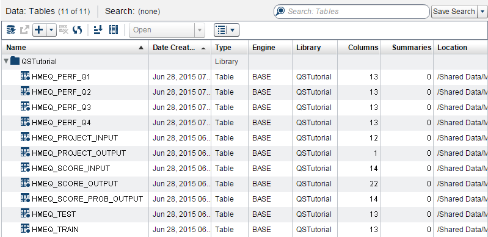The image size is (488, 237).
Task: Click columns value 22 for HMEQ_SCORE_OUTPUT
Action: [373, 184]
